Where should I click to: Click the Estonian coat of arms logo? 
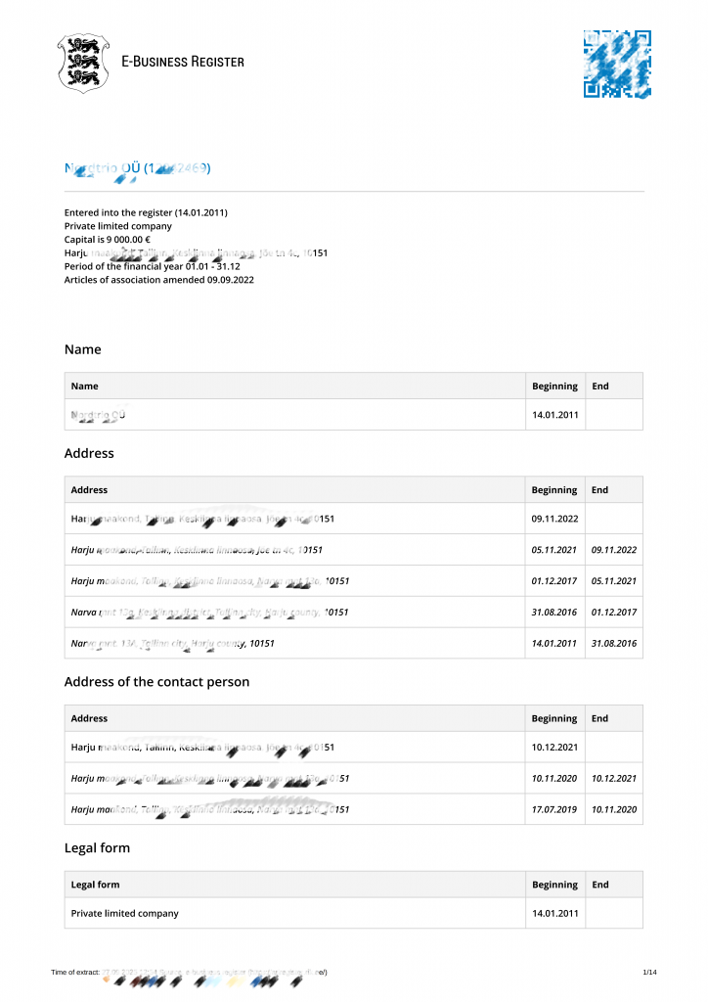83,63
